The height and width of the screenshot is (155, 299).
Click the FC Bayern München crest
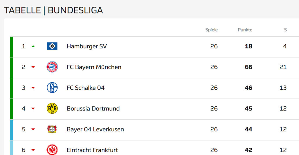coord(52,67)
